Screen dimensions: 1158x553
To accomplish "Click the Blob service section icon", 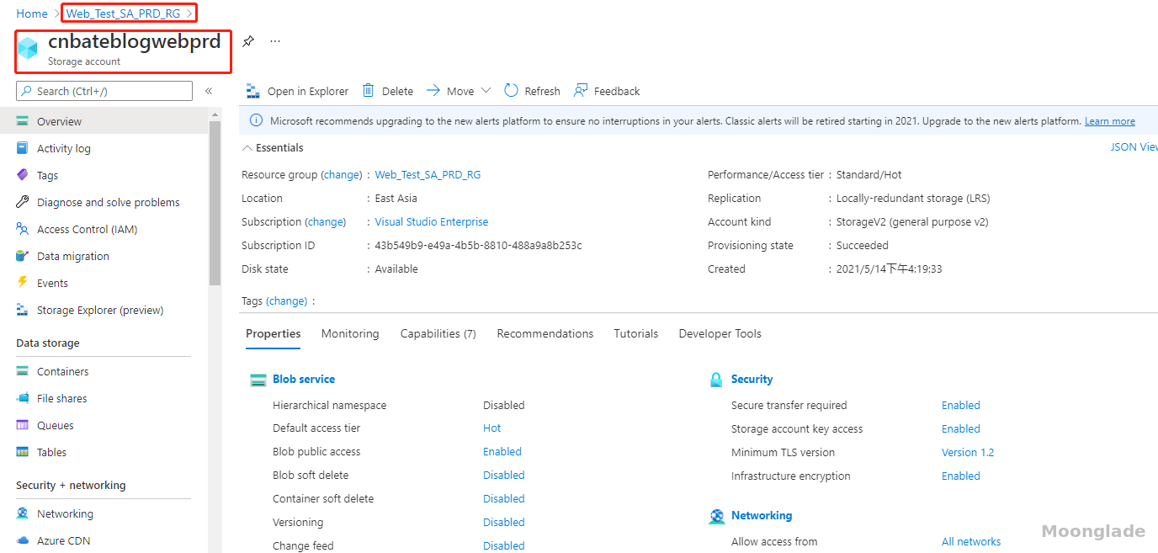I will 258,380.
